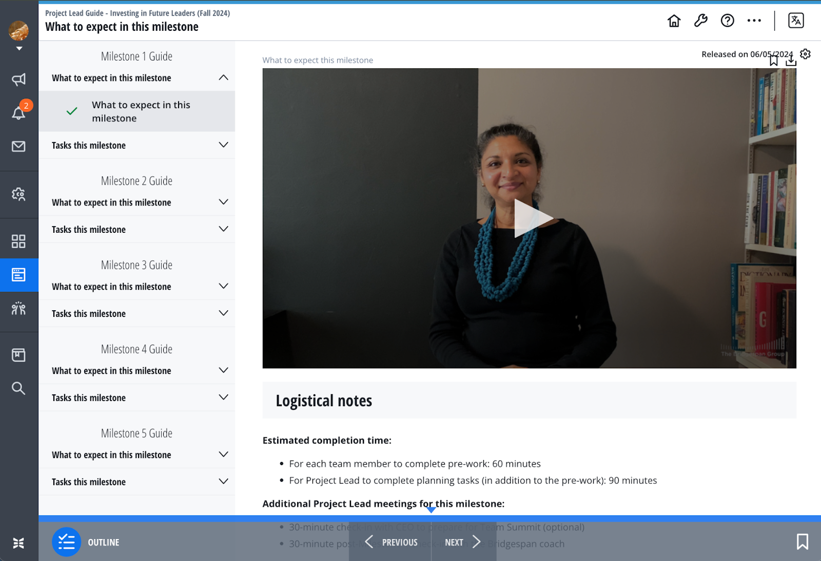Open the wrench tools icon
This screenshot has width=821, height=561.
point(700,21)
